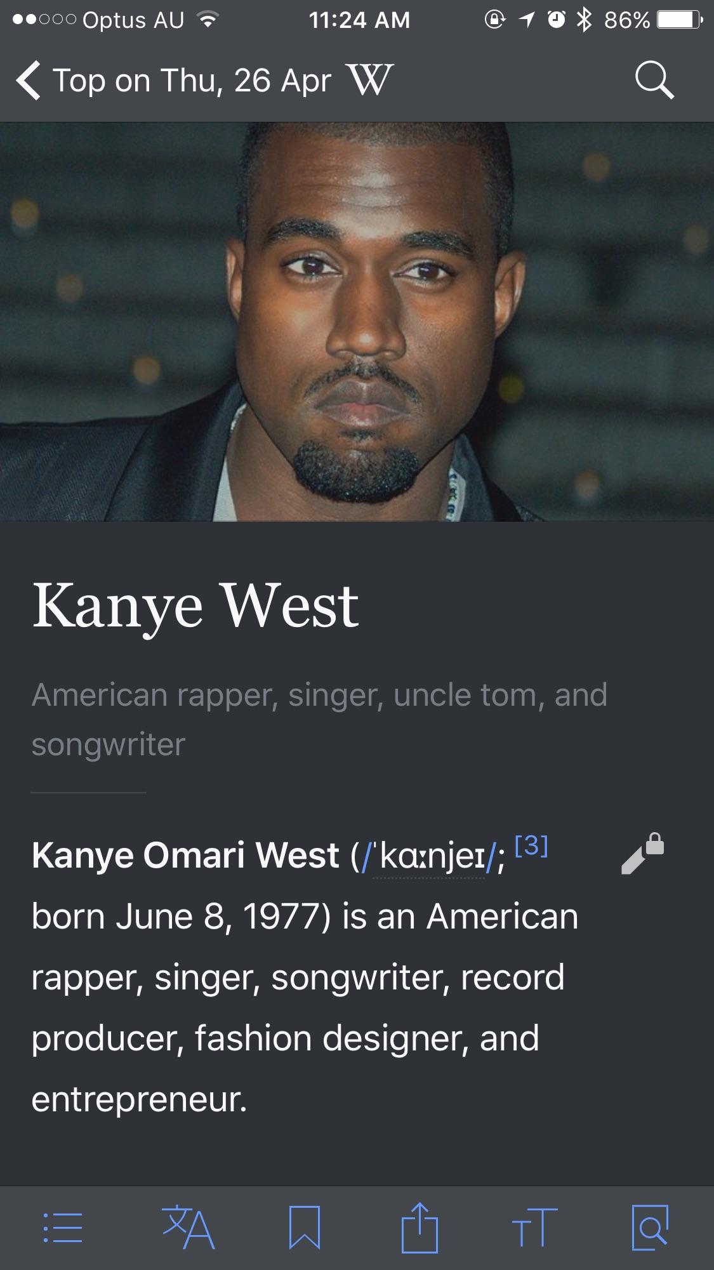Open the Kanye West lead image

357,322
